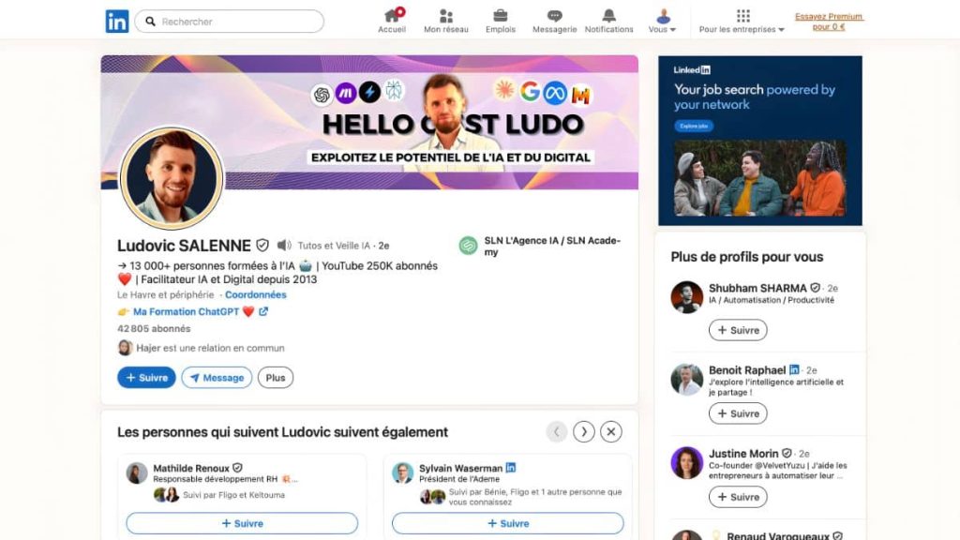Image resolution: width=960 pixels, height=540 pixels.
Task: Click Benoit Raphael's avatar
Action: point(686,380)
